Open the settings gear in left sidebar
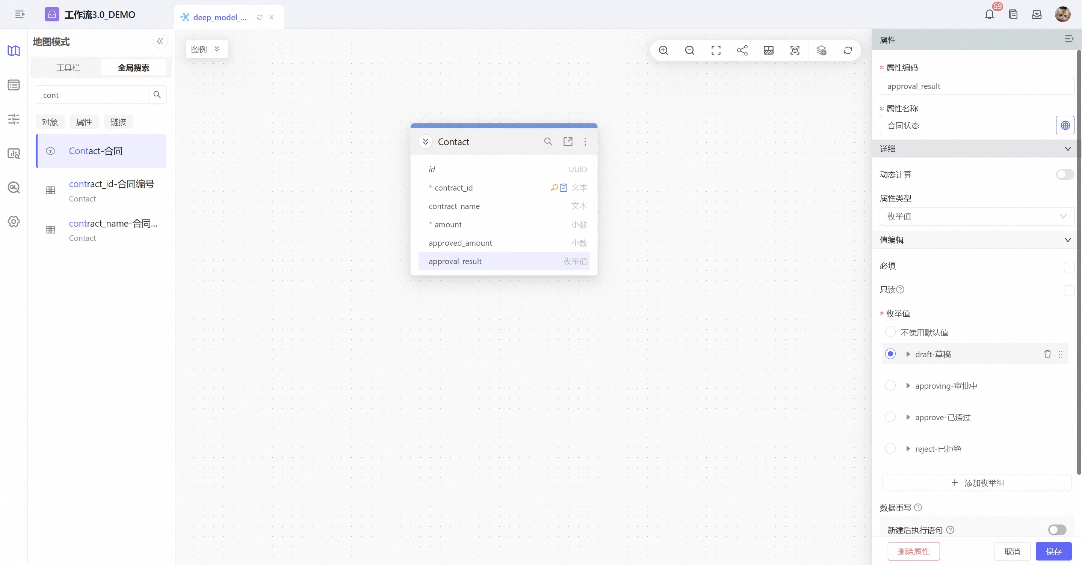Viewport: 1082px width, 565px height. 14,221
